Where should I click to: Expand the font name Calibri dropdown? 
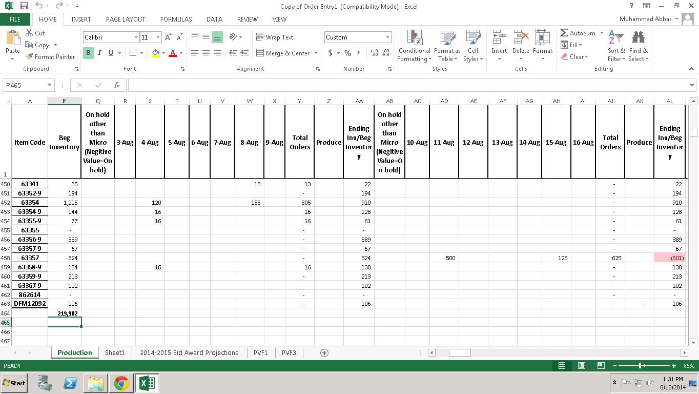[136, 37]
